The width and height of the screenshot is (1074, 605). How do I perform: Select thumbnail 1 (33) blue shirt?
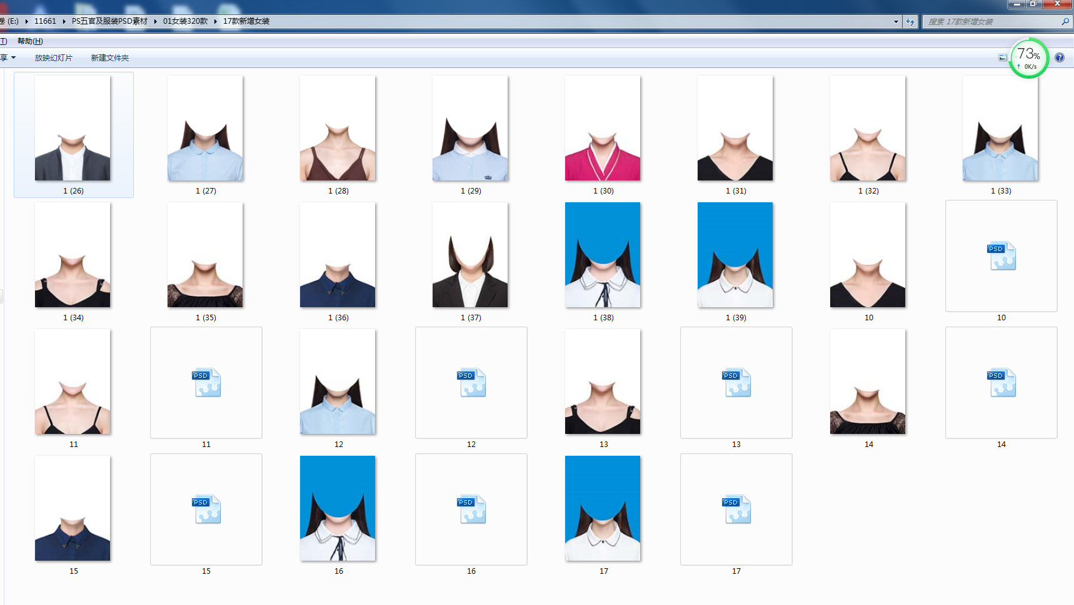(1000, 128)
